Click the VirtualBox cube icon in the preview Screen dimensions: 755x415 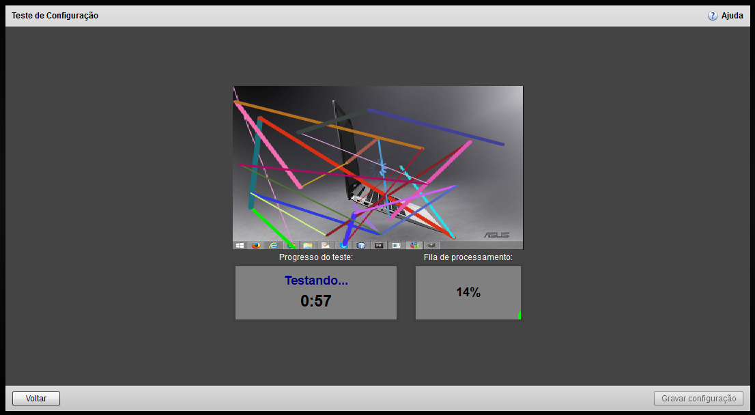coord(361,245)
